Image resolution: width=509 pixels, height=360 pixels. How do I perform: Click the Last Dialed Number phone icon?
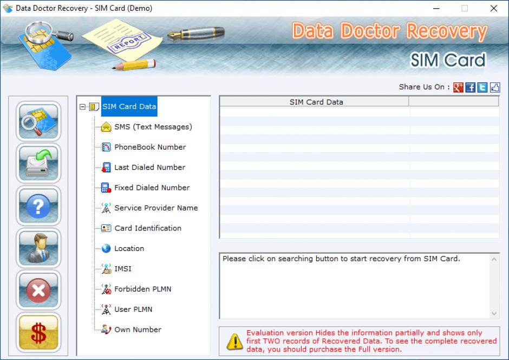click(x=106, y=168)
